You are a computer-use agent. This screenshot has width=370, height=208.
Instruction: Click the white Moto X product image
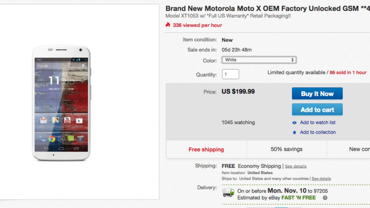click(62, 103)
